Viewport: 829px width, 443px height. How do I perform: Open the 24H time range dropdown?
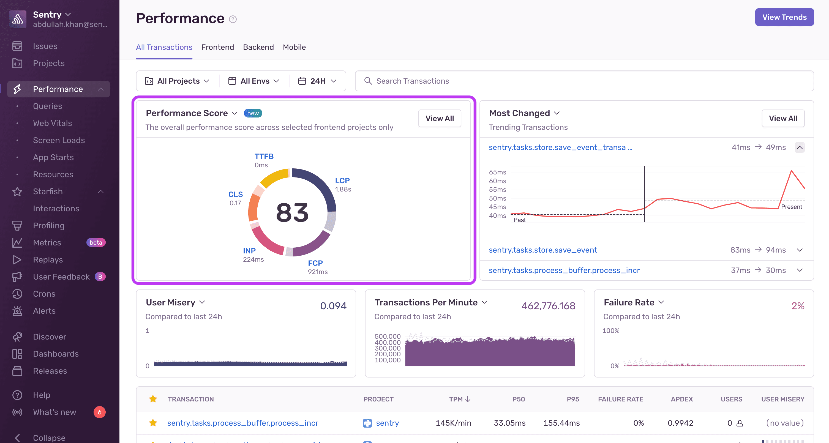point(317,81)
